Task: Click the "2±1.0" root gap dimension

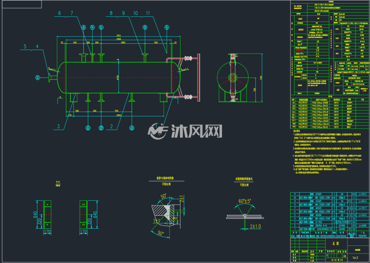Action: [255, 227]
